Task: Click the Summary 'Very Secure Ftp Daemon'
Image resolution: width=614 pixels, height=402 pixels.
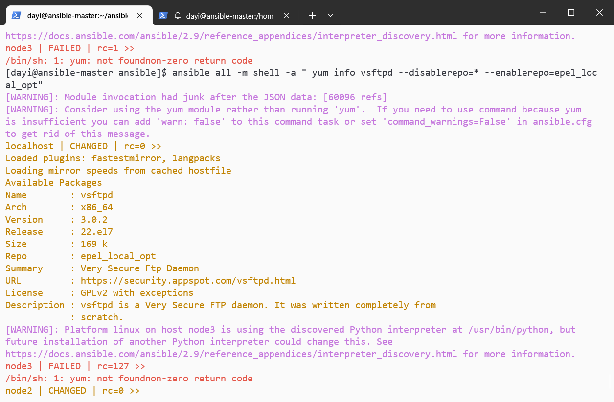Action: (140, 268)
